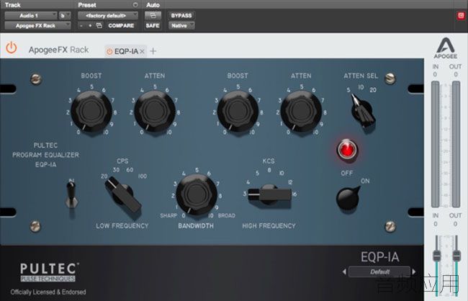
Task: Click the previous preset minus button
Action: tap(81, 26)
